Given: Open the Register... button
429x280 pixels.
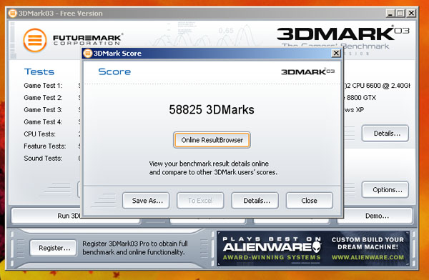Looking at the screenshot, I should coord(54,248).
